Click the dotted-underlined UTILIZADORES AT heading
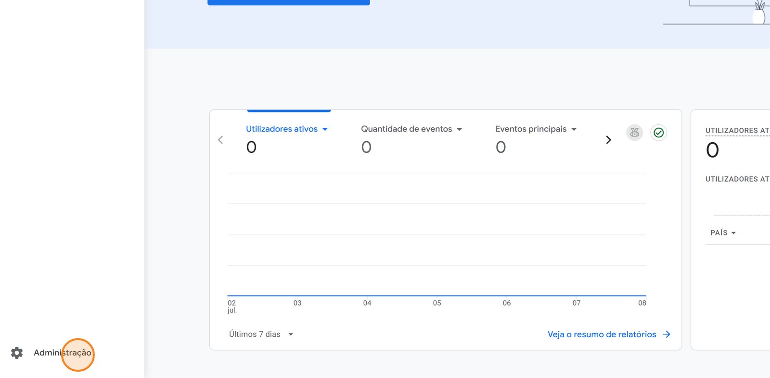 pyautogui.click(x=737, y=131)
